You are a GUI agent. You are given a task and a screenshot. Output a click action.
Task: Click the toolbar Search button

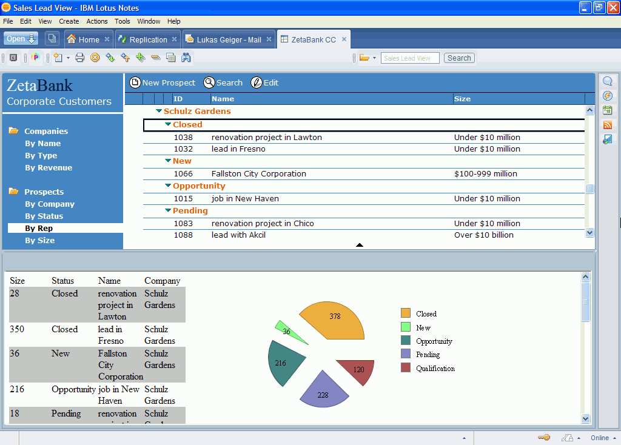(459, 58)
